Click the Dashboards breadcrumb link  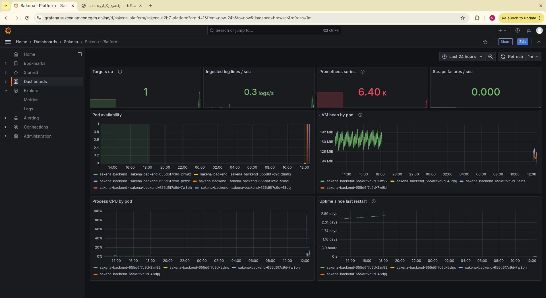coord(45,42)
